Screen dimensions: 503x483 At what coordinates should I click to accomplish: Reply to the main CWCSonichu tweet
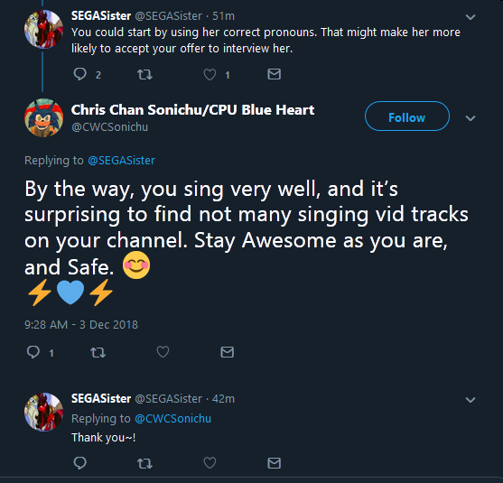(x=33, y=352)
